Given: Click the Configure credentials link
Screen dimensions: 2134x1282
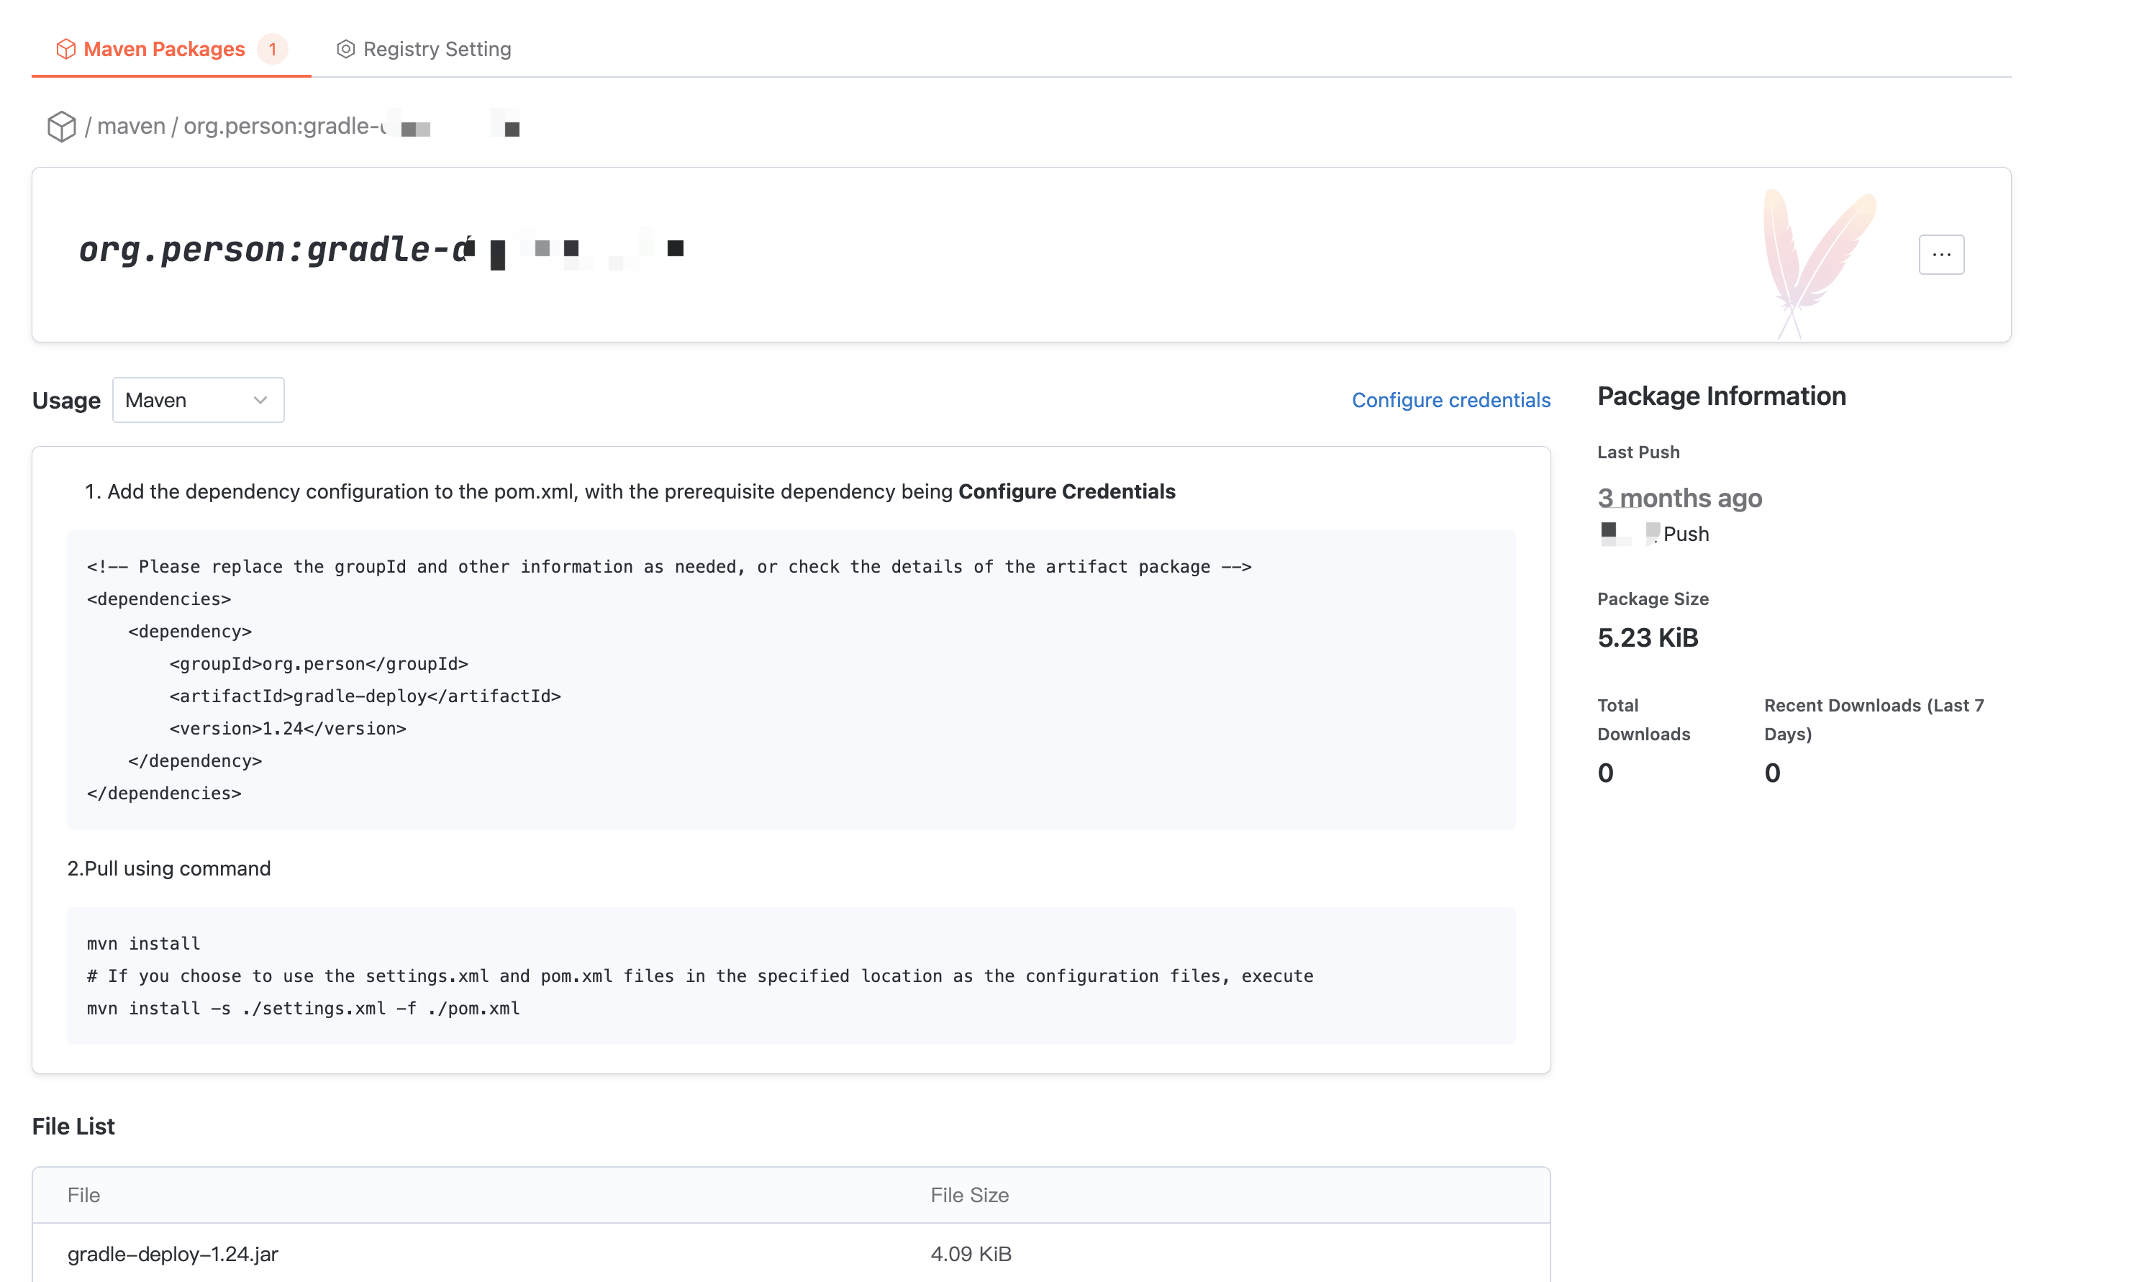Looking at the screenshot, I should click(x=1450, y=400).
